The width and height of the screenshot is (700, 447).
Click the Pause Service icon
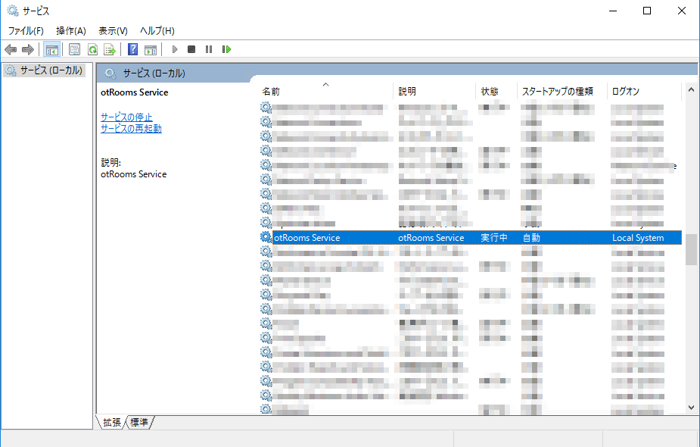pos(209,49)
